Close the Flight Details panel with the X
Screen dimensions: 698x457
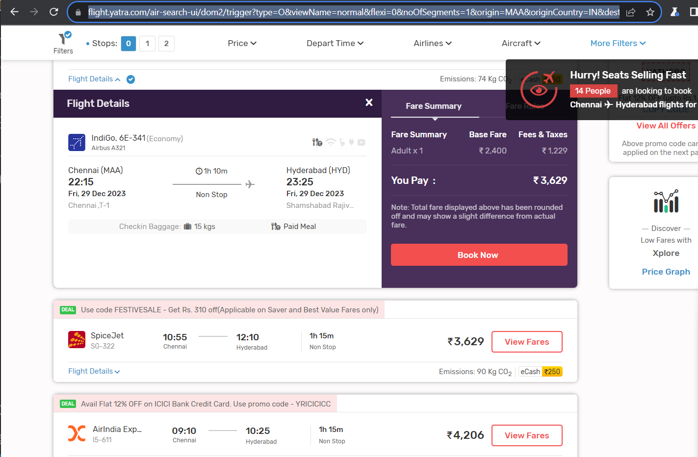click(369, 102)
